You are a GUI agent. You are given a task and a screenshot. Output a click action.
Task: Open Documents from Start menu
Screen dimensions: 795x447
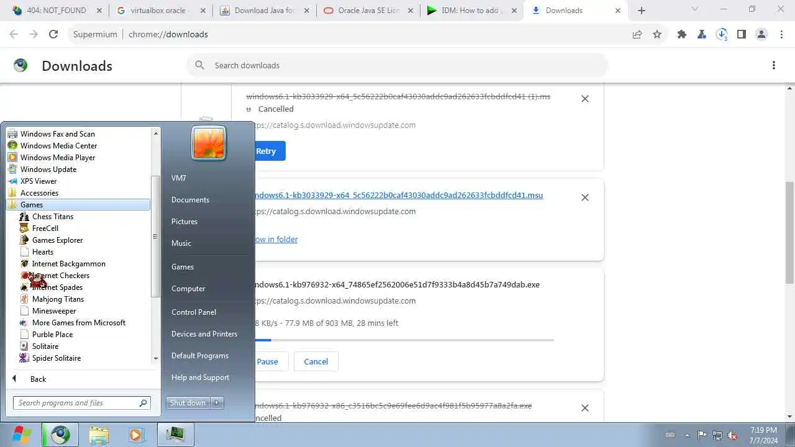point(190,200)
